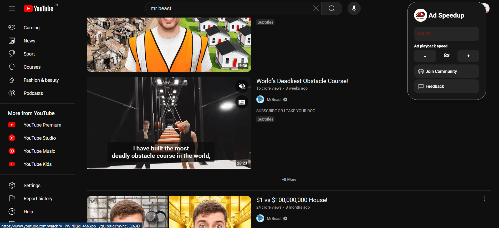Decrease ad playback speed with minus
The height and width of the screenshot is (228, 499).
pos(425,56)
